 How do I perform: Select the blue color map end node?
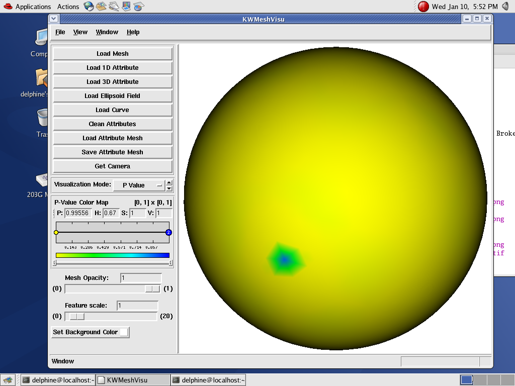click(168, 232)
